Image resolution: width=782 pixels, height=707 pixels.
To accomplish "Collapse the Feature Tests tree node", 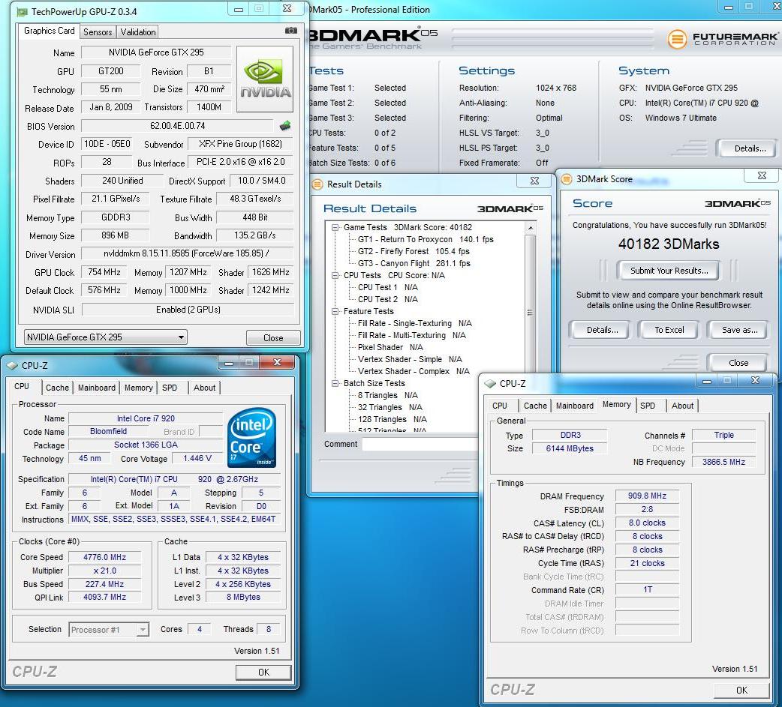I will (335, 311).
